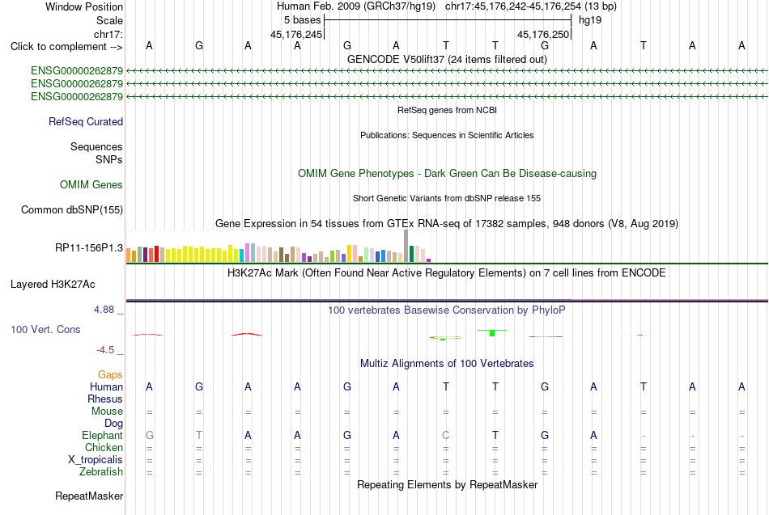The width and height of the screenshot is (769, 515).
Task: Select the Chicken alignment row label
Action: (104, 448)
